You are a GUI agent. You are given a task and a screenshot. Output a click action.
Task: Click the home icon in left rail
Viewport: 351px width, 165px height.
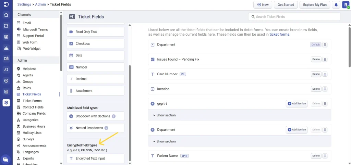(6, 15)
